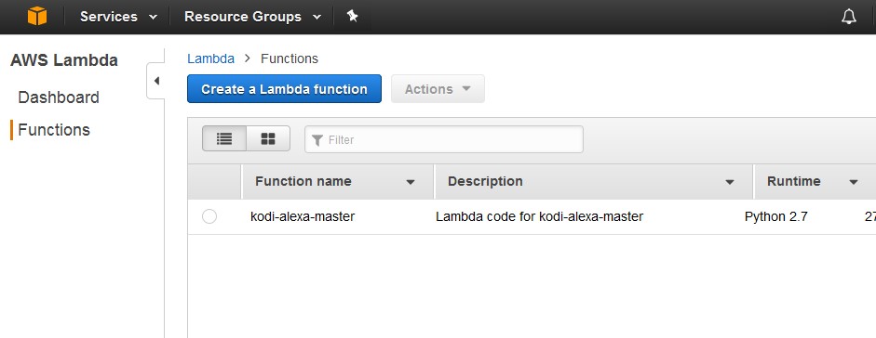Switch to grid card view layout
The image size is (876, 338).
coord(268,138)
